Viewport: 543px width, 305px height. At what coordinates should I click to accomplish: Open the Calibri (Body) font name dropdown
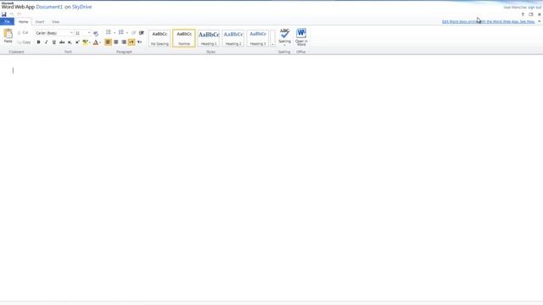click(71, 33)
